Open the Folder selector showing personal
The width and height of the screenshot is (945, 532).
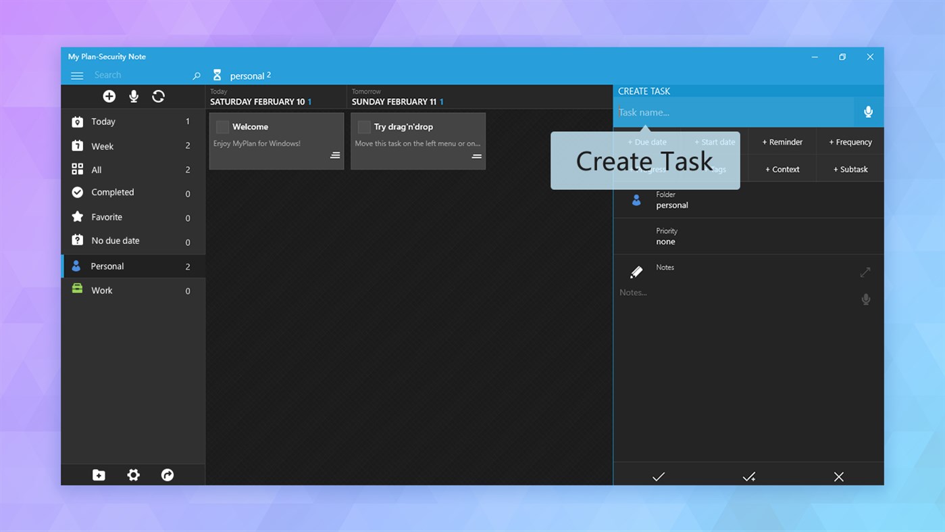748,200
